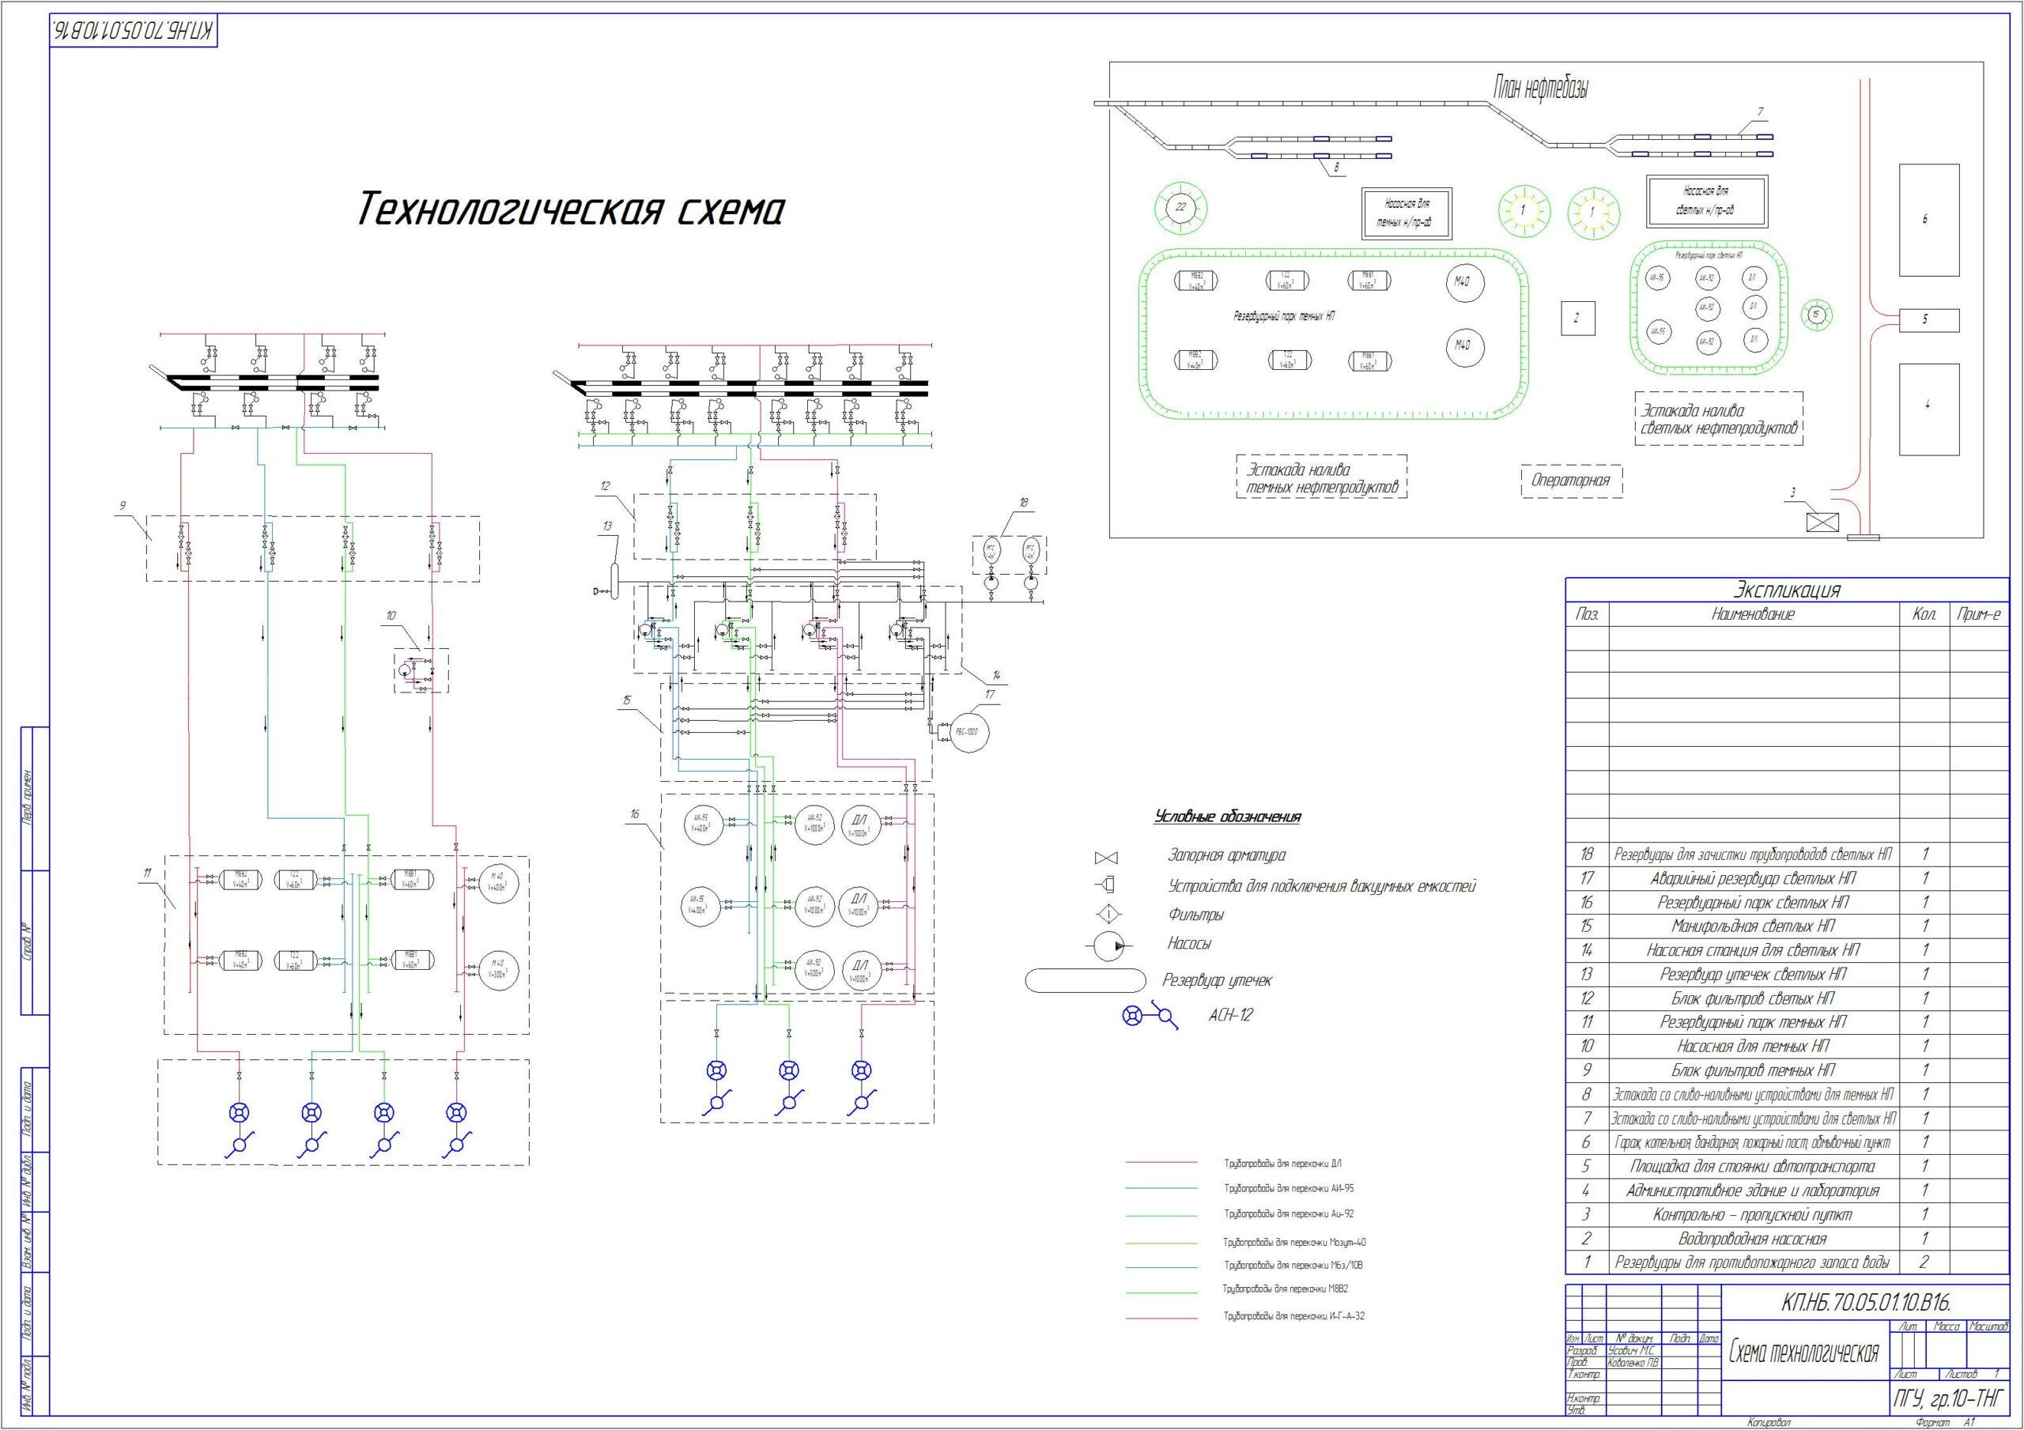
Task: Click legend text 'Трубопроводы для перекачки М6з/10В'
Action: coord(1293,1265)
